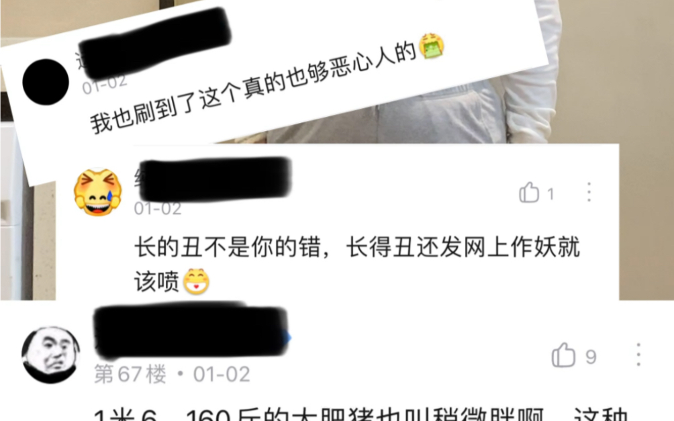
Task: Like the comment with 1 thumbs-up
Action: click(x=529, y=192)
